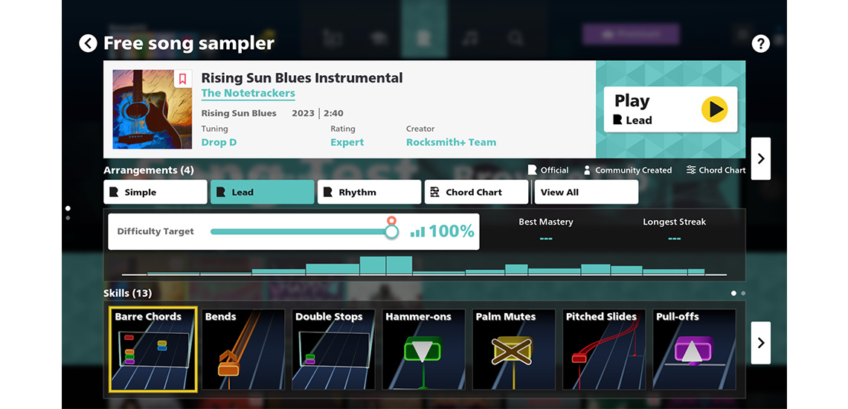848x409 pixels.
Task: Select second skills page dot
Action: (x=743, y=293)
